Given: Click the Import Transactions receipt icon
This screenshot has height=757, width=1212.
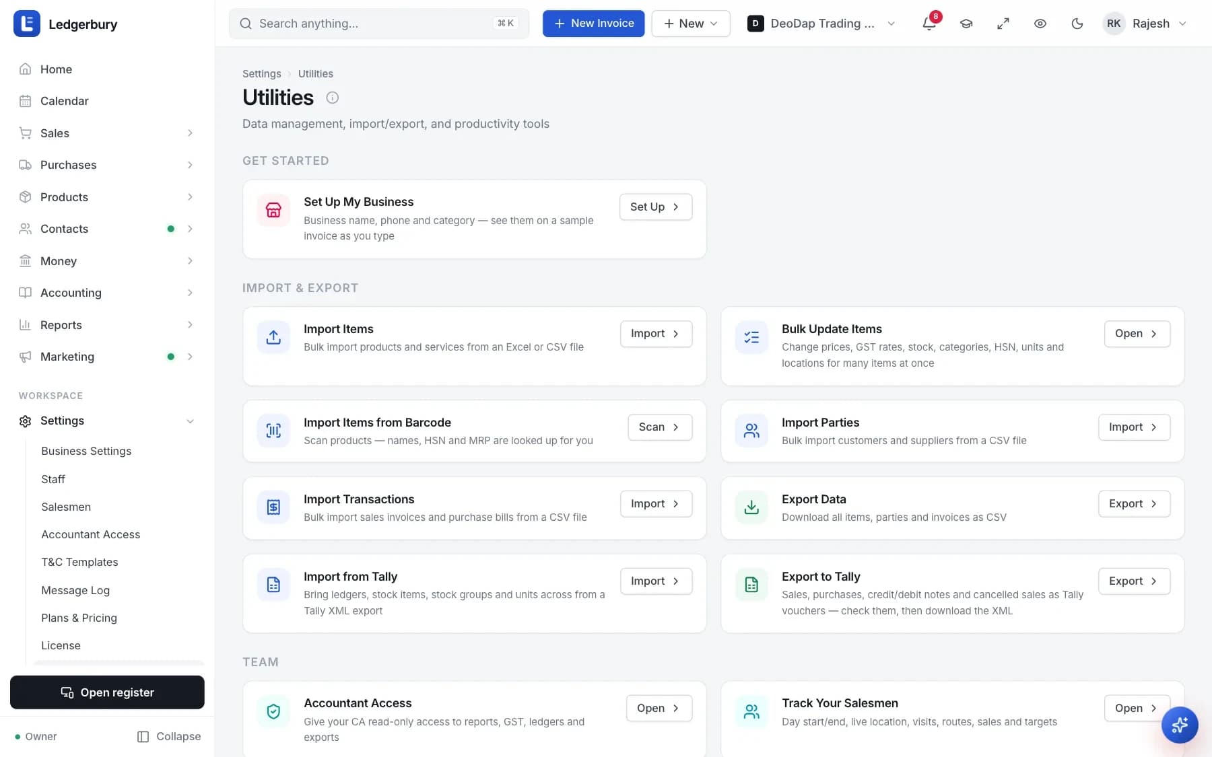Looking at the screenshot, I should pyautogui.click(x=273, y=507).
